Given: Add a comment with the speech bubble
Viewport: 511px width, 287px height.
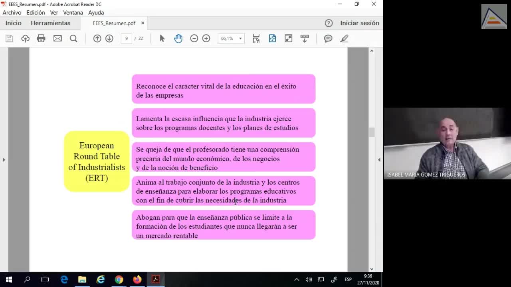Looking at the screenshot, I should [x=328, y=38].
